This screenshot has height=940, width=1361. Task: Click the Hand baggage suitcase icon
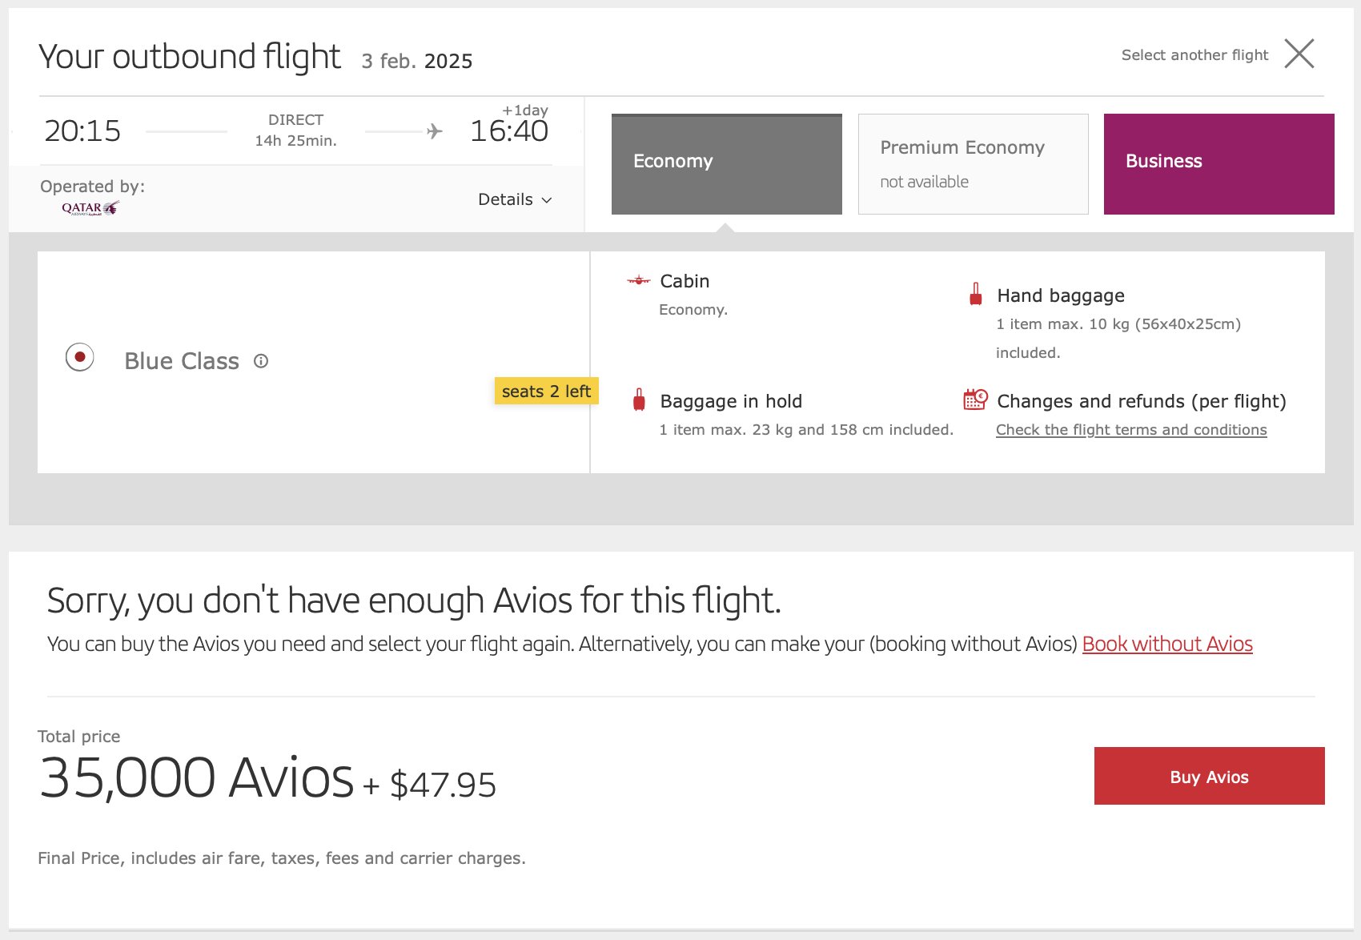point(975,294)
